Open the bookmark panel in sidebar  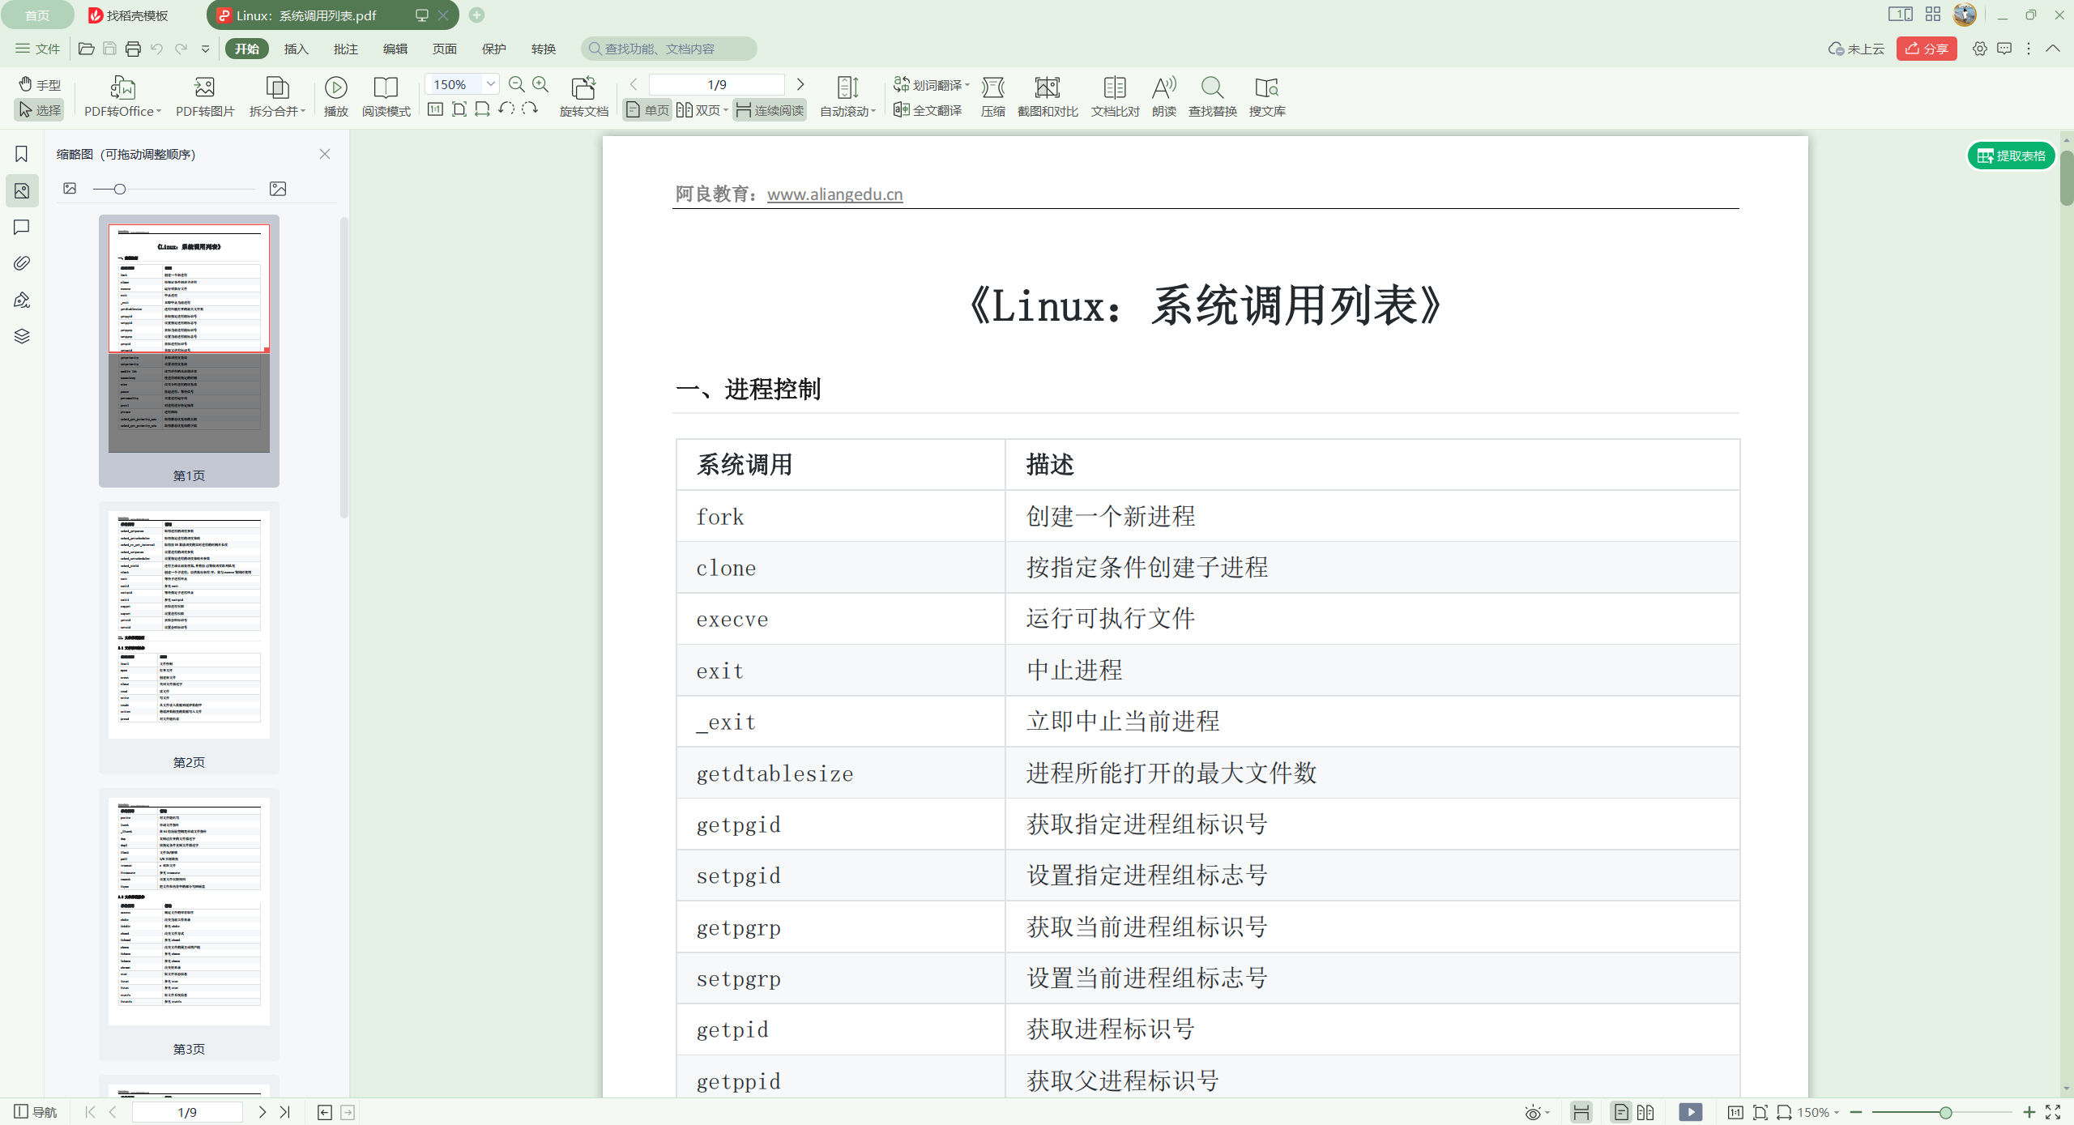coord(22,154)
